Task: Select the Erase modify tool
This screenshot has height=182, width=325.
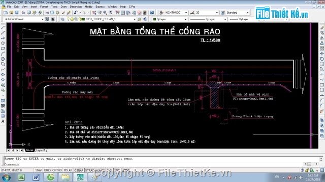Action: tap(321, 27)
